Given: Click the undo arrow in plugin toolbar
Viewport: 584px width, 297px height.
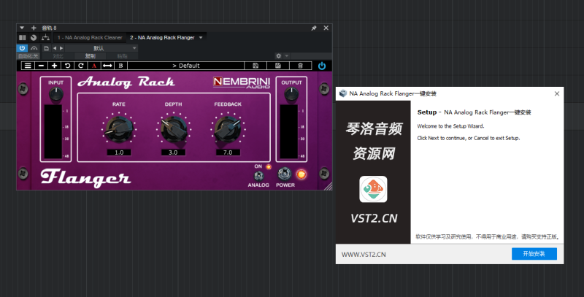Looking at the screenshot, I should [67, 66].
